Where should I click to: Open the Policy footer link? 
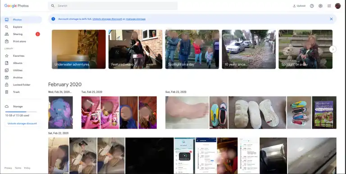tap(27, 168)
